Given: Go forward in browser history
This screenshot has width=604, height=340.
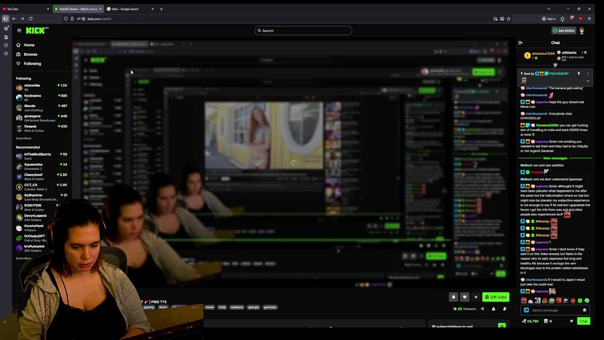Looking at the screenshot, I should click(x=22, y=19).
